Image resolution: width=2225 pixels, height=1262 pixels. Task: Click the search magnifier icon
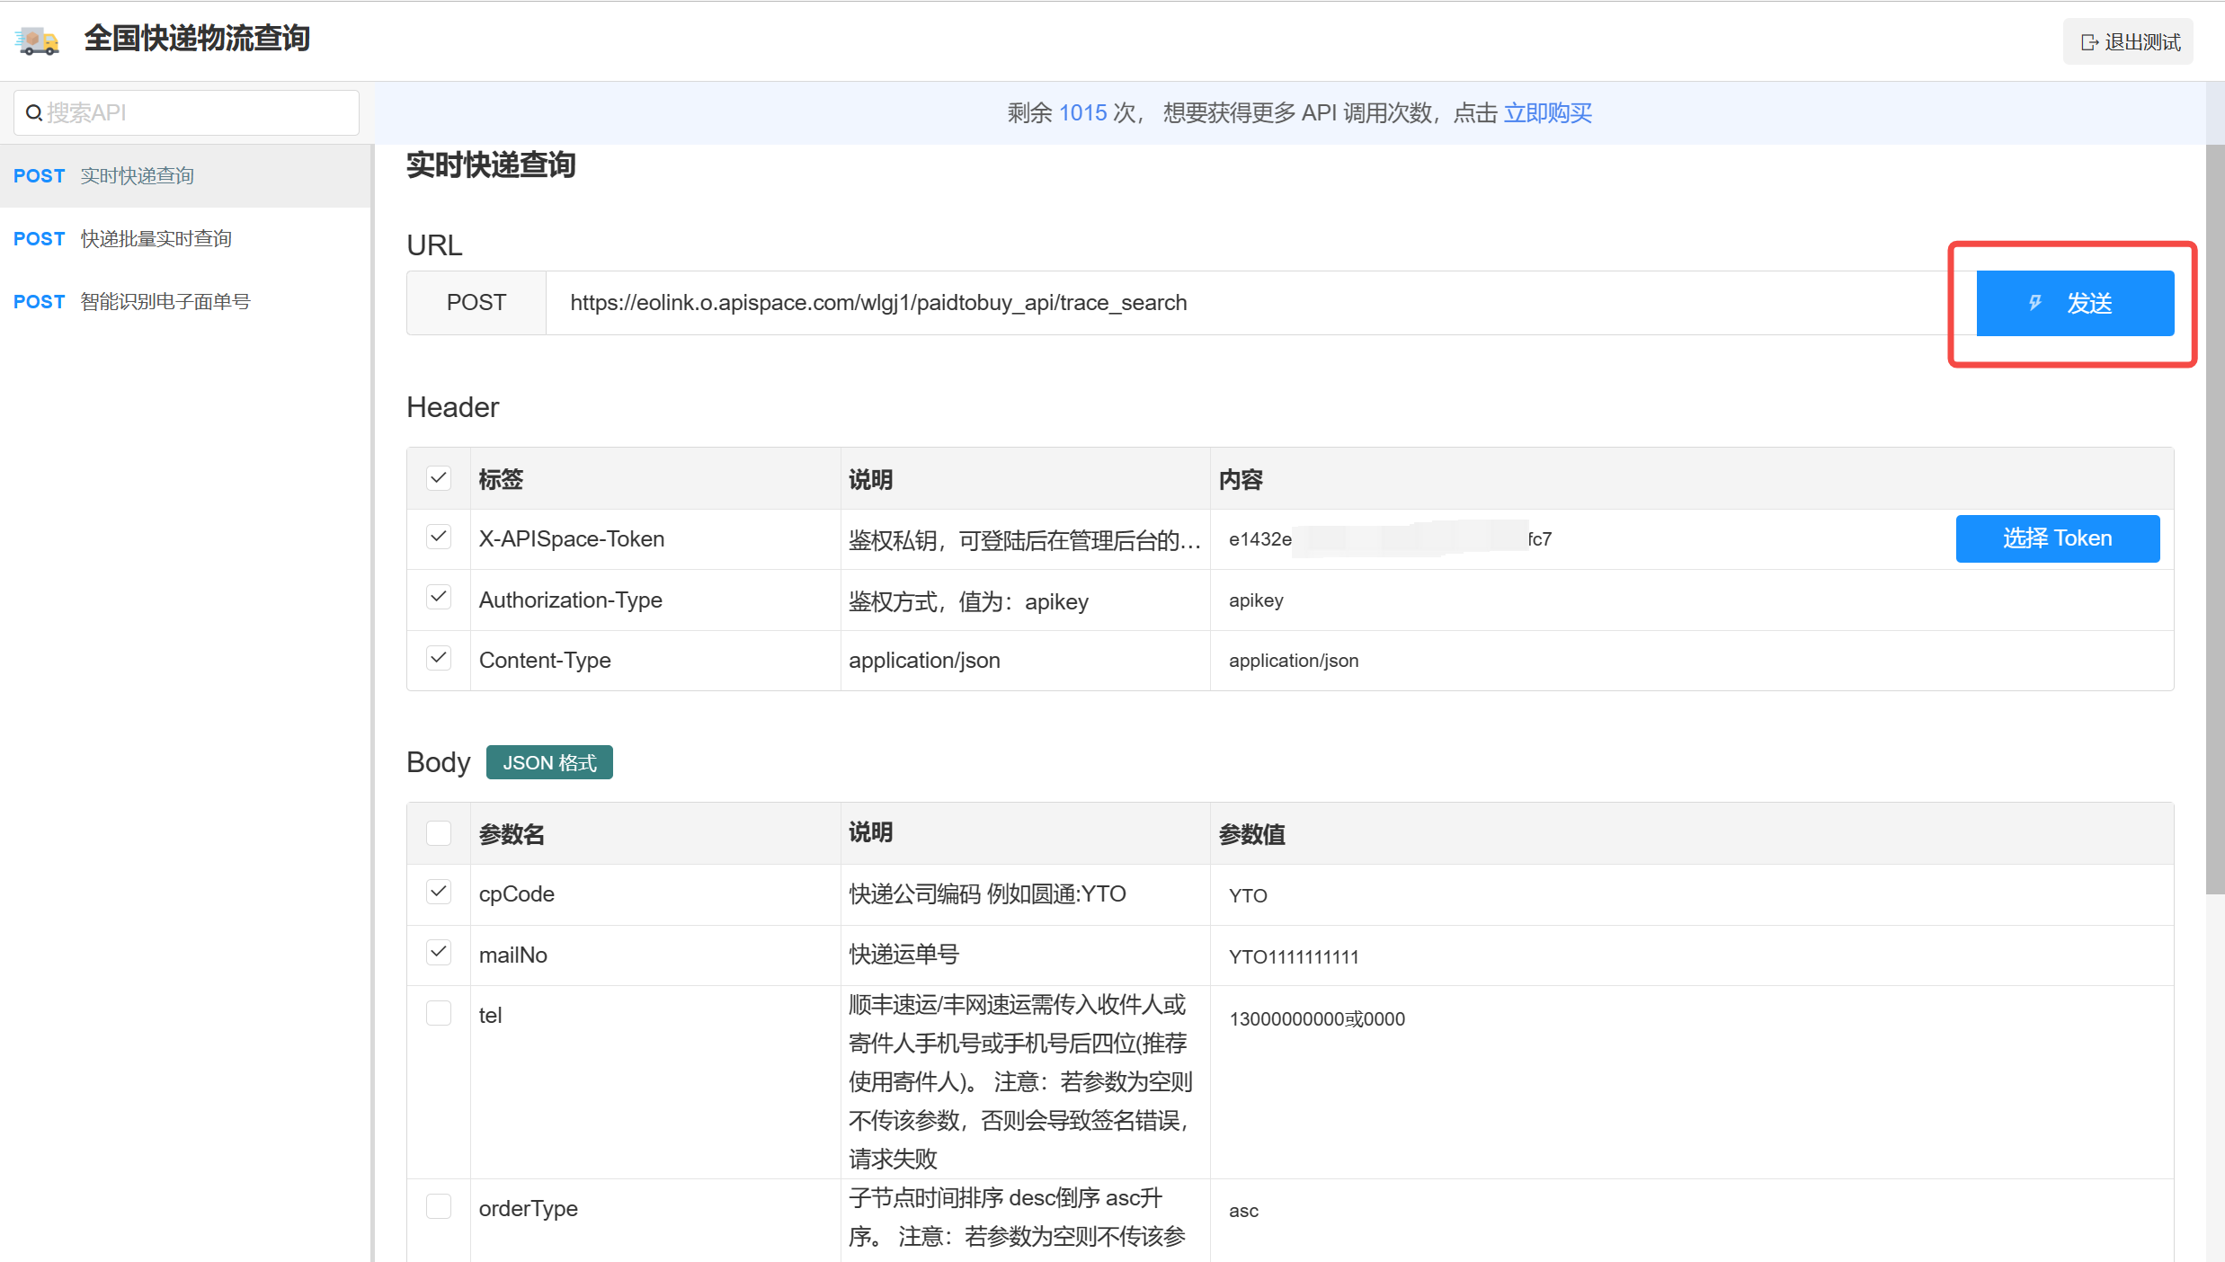[33, 112]
